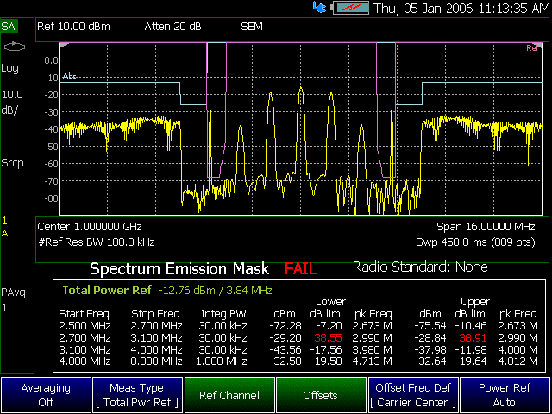This screenshot has width=552, height=414.
Task: Click the power plug connection icon
Action: point(320,8)
